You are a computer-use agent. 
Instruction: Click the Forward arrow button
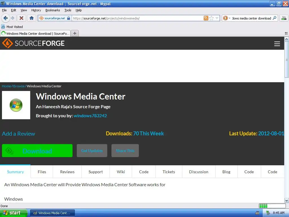13,18
